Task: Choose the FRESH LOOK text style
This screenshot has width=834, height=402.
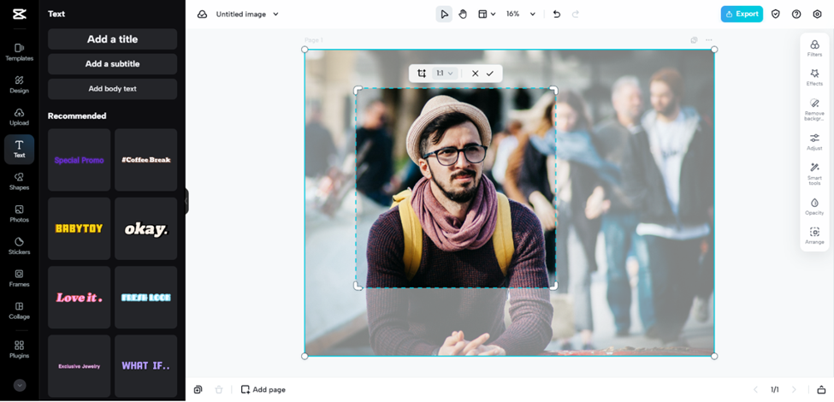Action: pos(145,298)
